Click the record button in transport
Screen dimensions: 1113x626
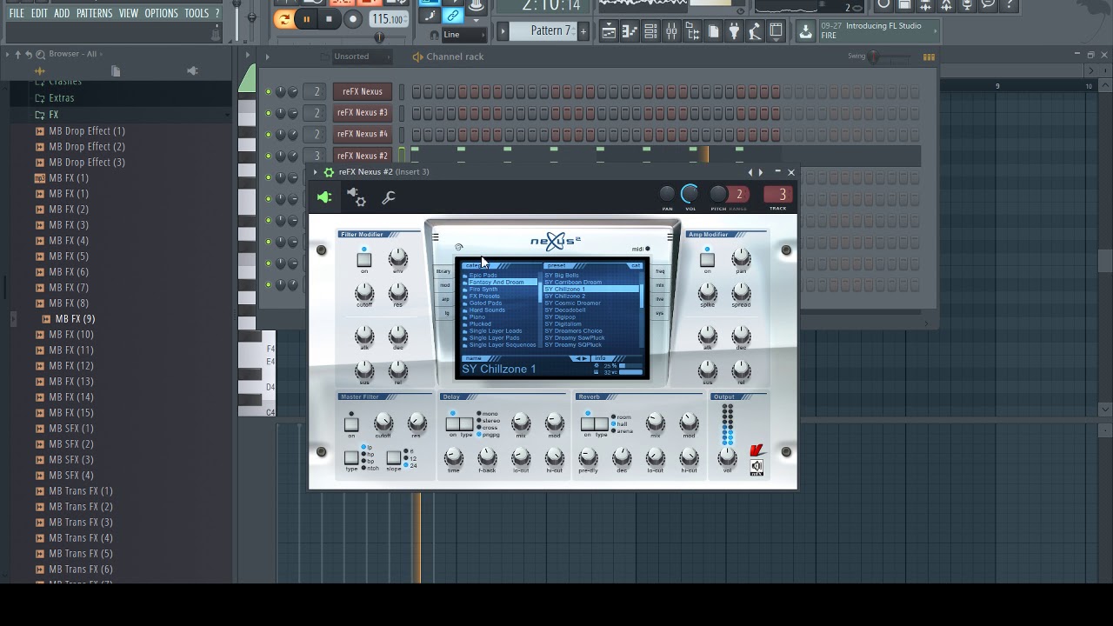[x=352, y=18]
